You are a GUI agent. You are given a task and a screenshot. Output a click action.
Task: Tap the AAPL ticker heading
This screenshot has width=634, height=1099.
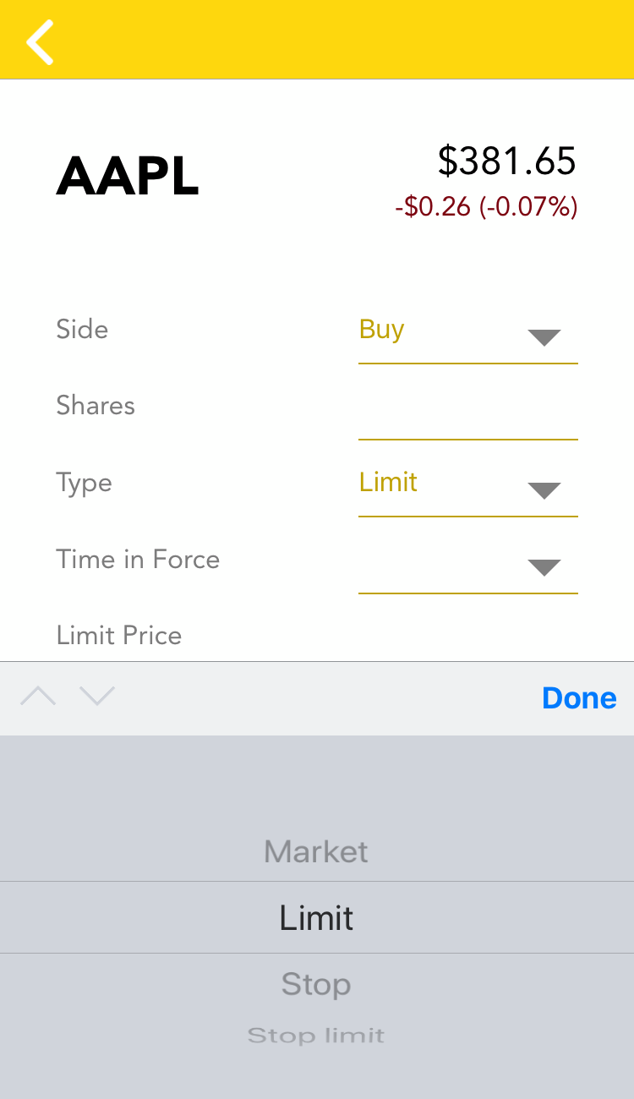coord(128,178)
